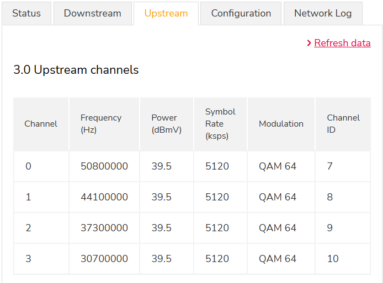View the Network Log tab
The width and height of the screenshot is (383, 283).
(323, 13)
